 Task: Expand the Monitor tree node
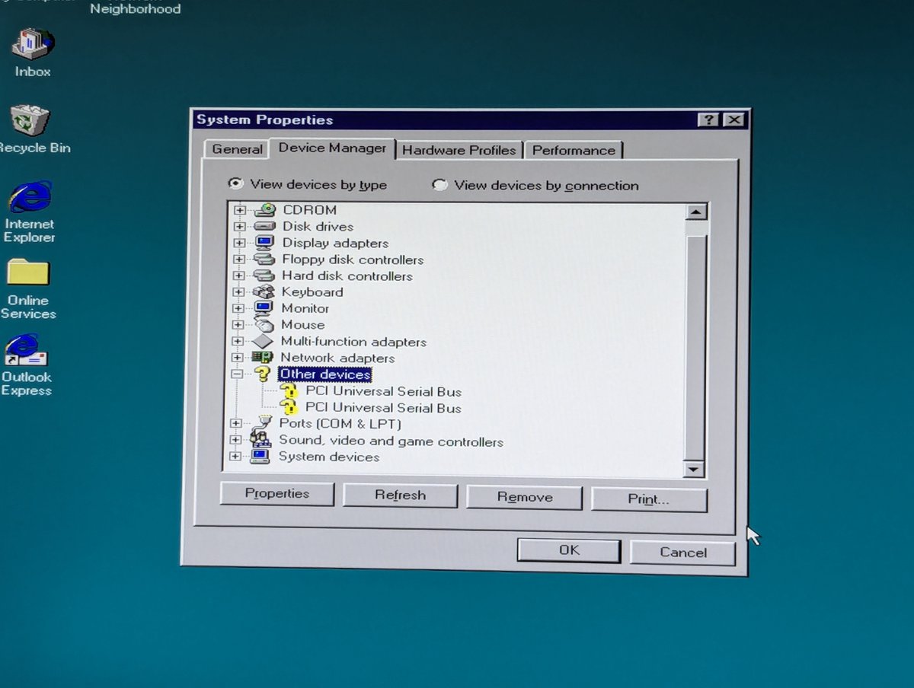point(238,308)
